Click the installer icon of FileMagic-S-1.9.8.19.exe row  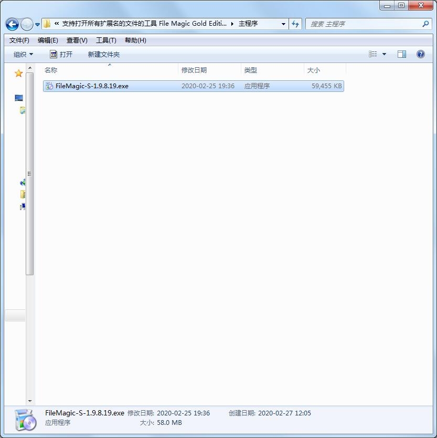tap(49, 86)
